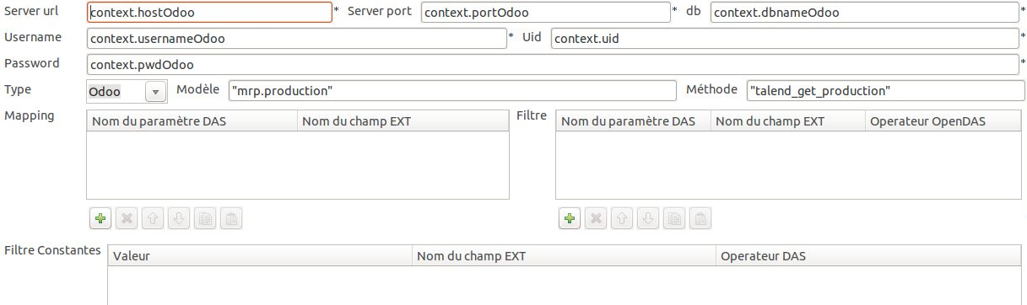Remove the selected row under Mapping table
1027x305 pixels.
point(126,219)
